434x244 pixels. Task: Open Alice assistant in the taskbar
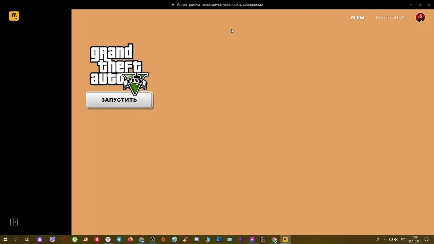[x=40, y=240]
